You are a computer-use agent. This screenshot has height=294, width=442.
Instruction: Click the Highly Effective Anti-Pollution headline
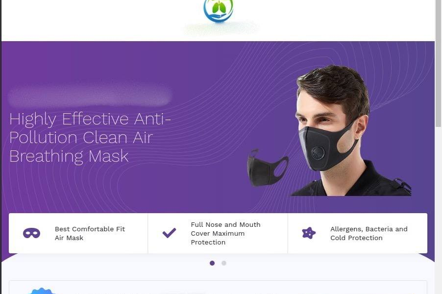point(90,138)
